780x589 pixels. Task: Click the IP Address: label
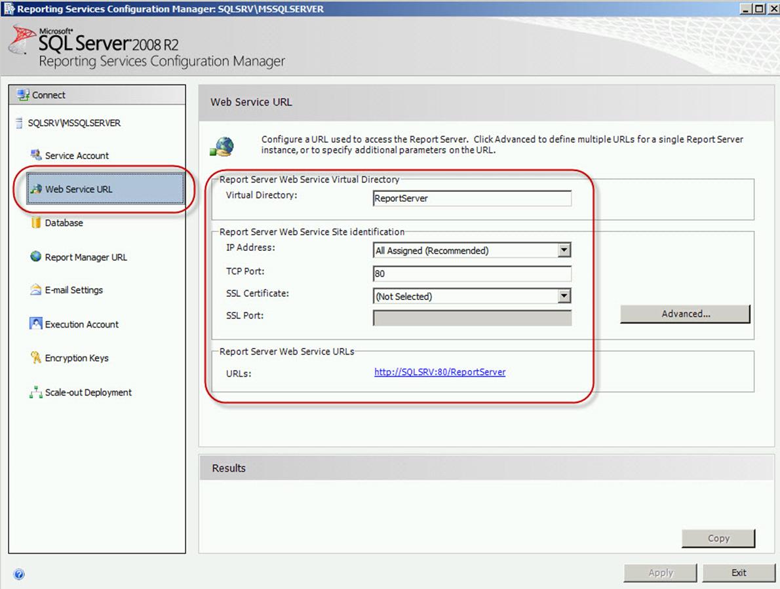[x=250, y=248]
